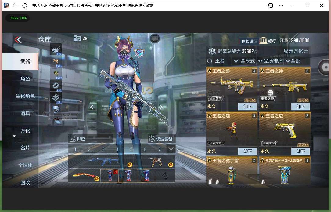
Task: Toggle the 显示万化 display switch
Action: (296, 51)
